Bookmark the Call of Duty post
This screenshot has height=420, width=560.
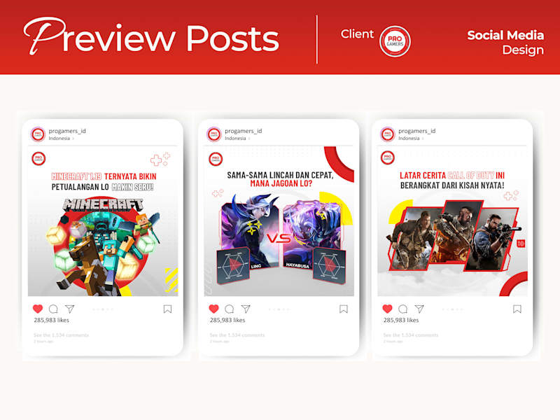pyautogui.click(x=517, y=309)
